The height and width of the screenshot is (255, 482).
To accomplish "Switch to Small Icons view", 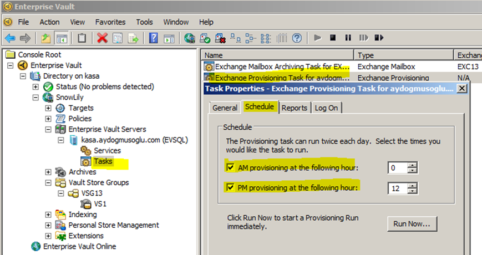I will tap(251, 38).
